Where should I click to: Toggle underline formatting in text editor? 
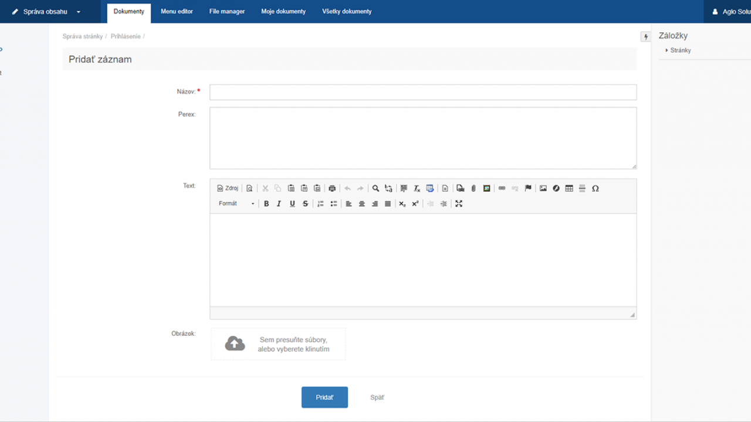(x=292, y=204)
